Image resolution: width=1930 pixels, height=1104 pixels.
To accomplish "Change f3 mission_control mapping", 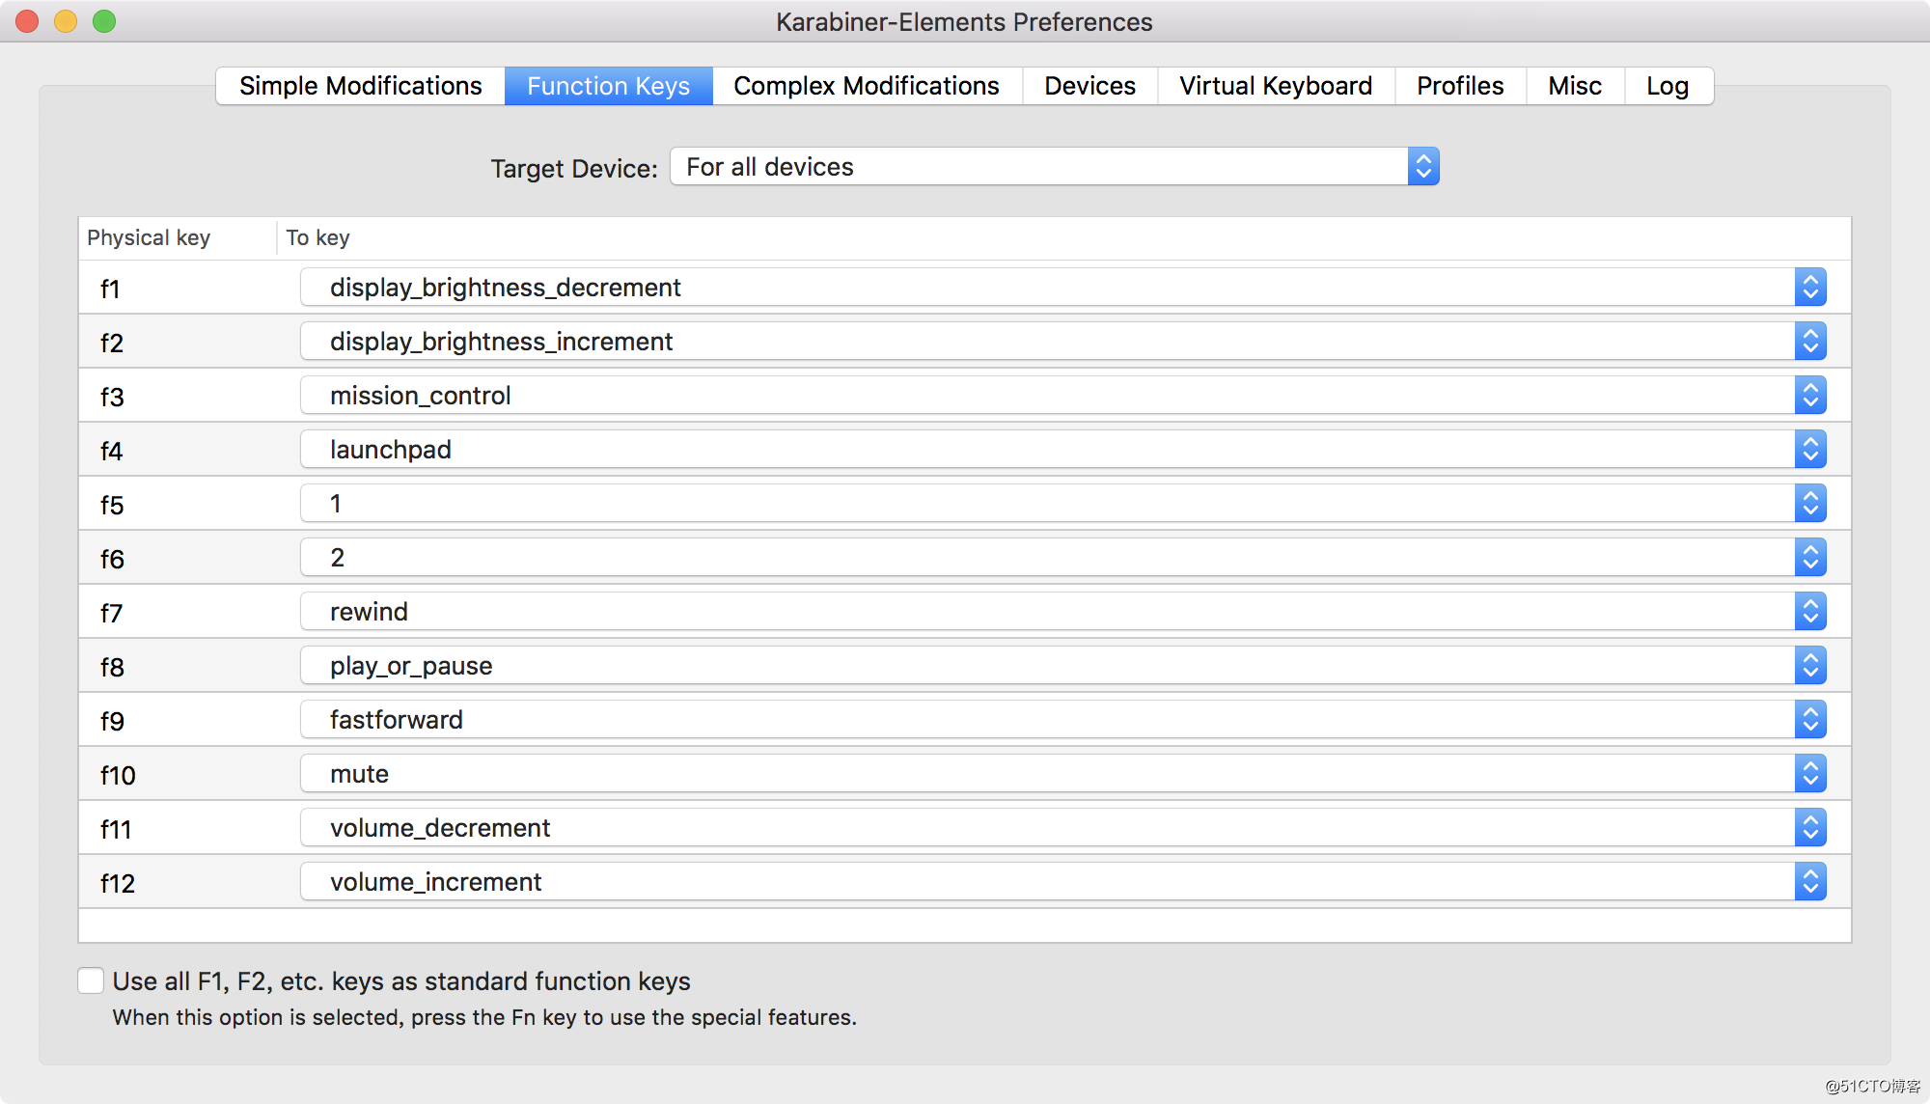I will [1063, 395].
